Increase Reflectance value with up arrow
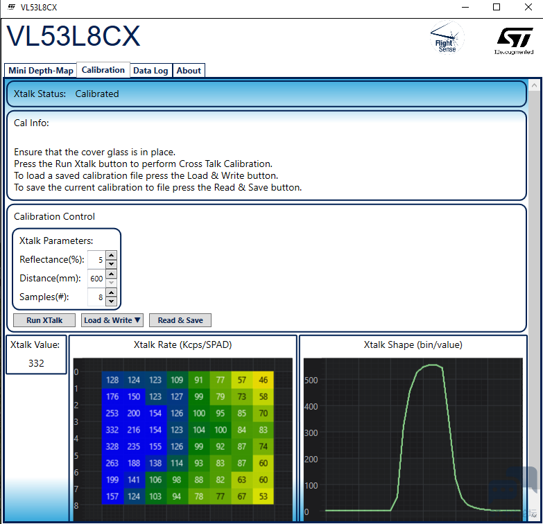This screenshot has width=543, height=524. tap(112, 255)
